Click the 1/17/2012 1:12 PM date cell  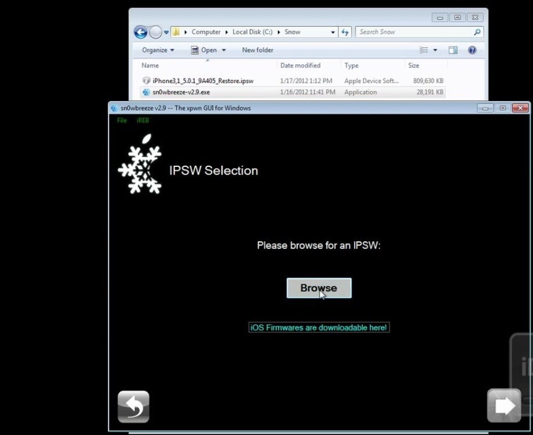[x=306, y=81]
